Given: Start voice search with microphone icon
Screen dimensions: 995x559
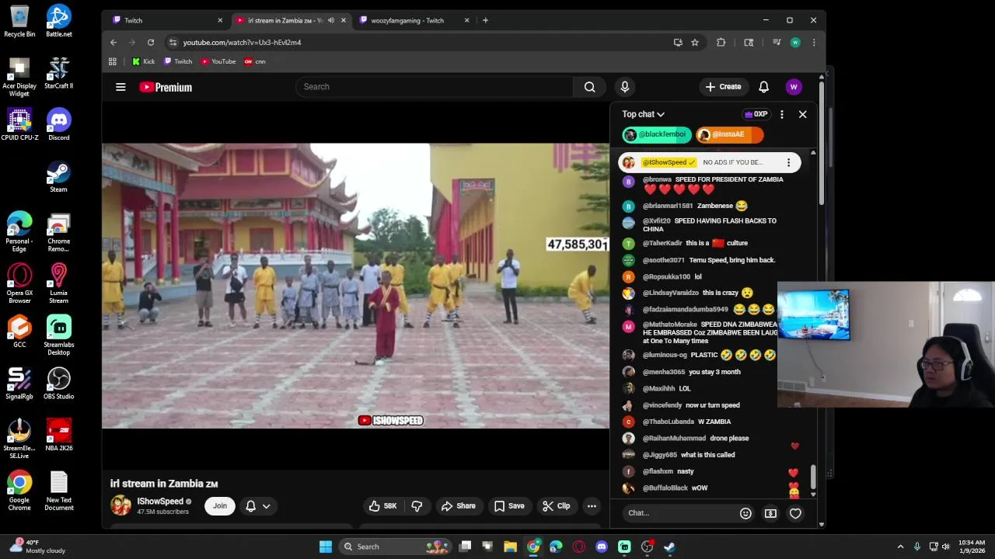Looking at the screenshot, I should coord(624,87).
